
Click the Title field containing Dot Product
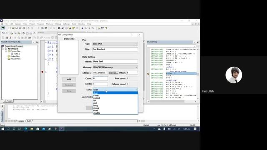point(115,49)
